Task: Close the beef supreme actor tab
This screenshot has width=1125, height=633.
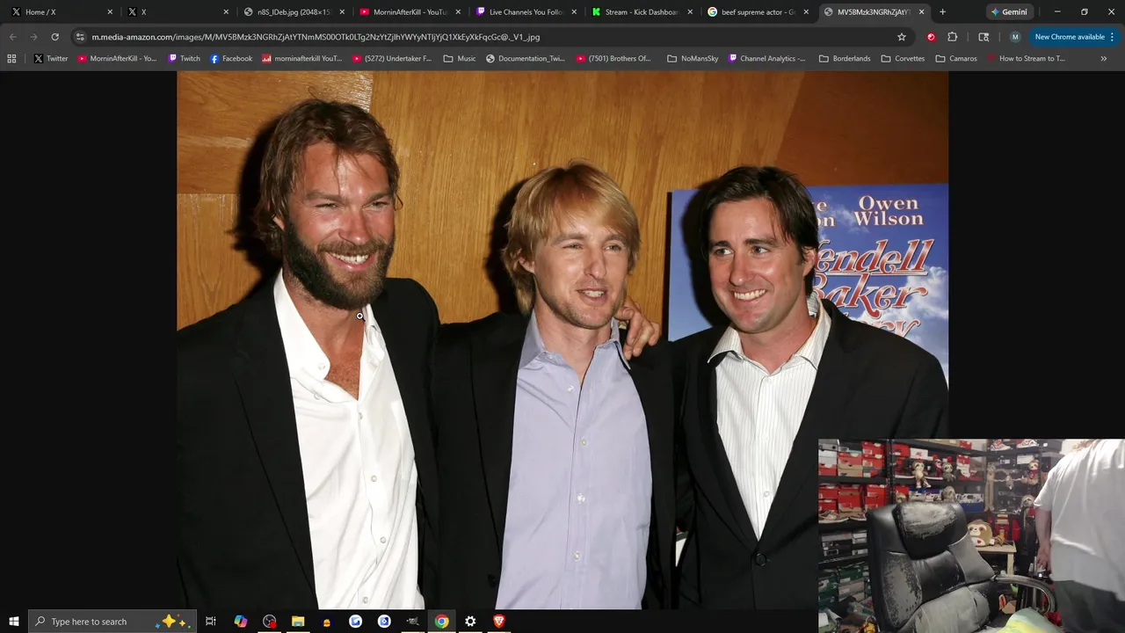Action: pyautogui.click(x=806, y=12)
